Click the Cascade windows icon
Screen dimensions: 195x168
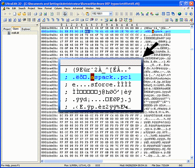pos(173,14)
